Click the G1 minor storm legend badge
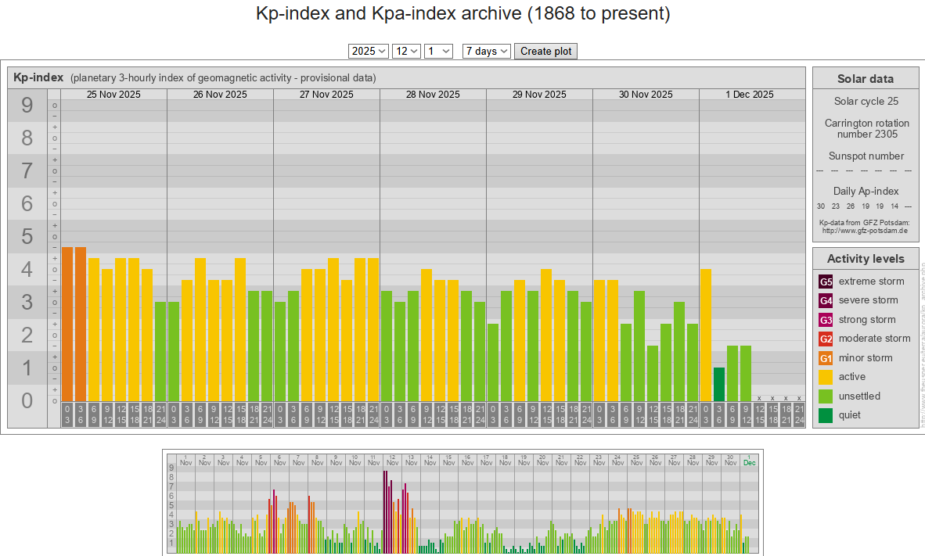The image size is (925, 556). tap(826, 358)
